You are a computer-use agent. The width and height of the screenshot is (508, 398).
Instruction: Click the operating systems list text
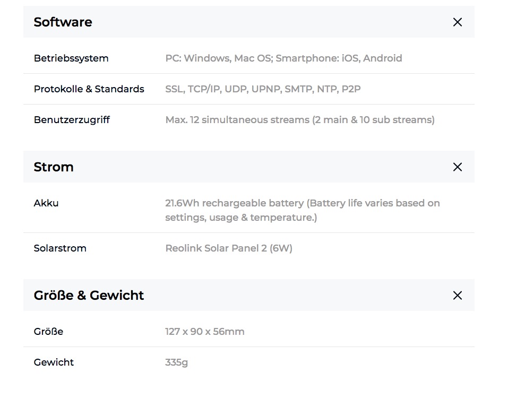pyautogui.click(x=283, y=58)
